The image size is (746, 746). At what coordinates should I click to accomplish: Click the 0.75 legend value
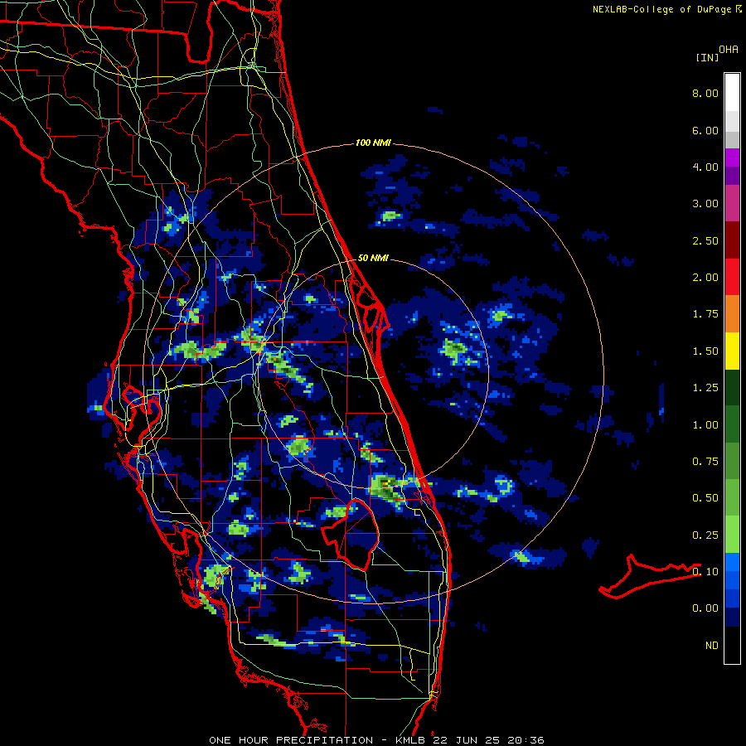(x=705, y=462)
